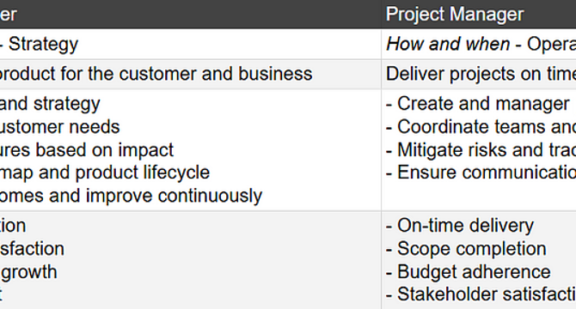The image size is (576, 309).
Task: Select 'Ensure communication' line
Action: [481, 173]
